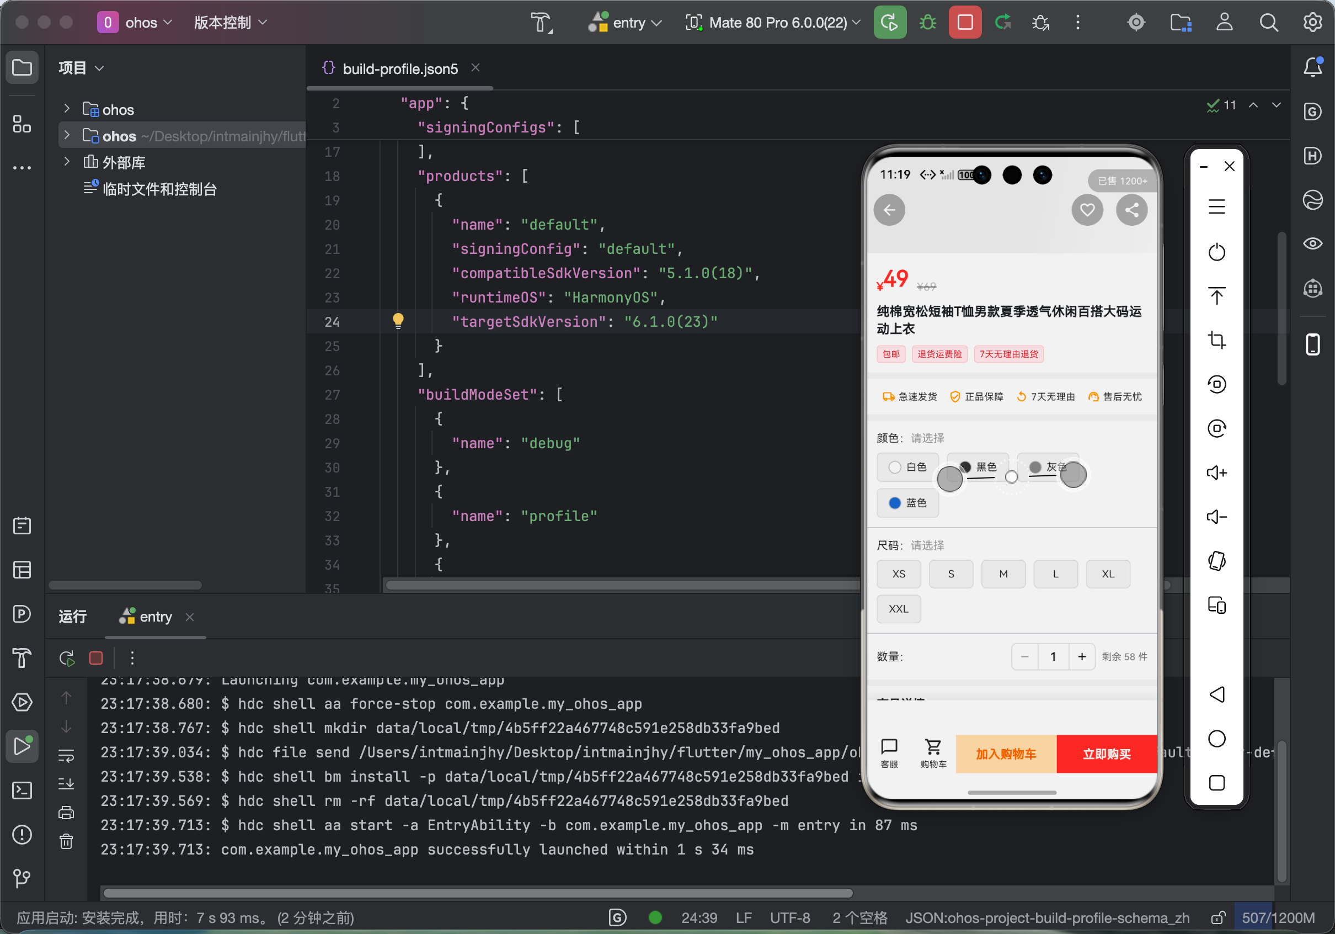Click the red Stop button in top toolbar

[x=965, y=23]
